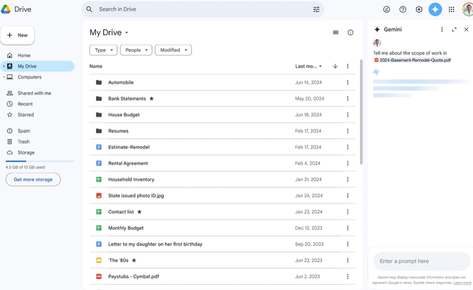Open Drive settings gear

(419, 9)
